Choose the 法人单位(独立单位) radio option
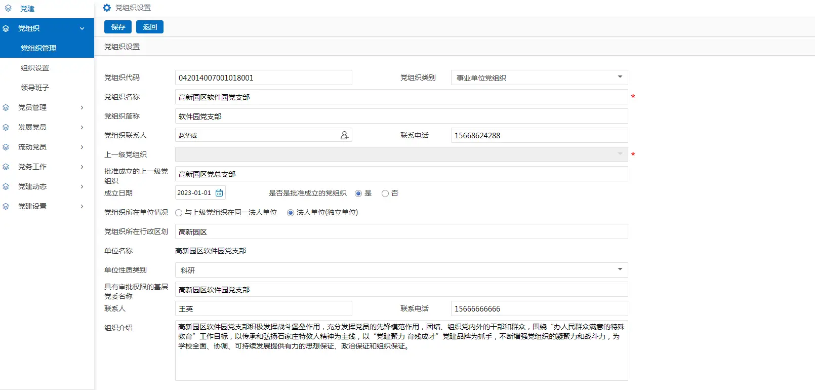The width and height of the screenshot is (815, 390). pos(291,213)
